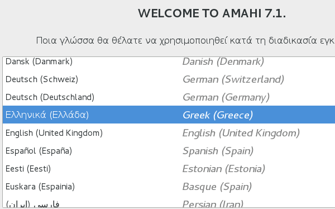This screenshot has width=335, height=209.
Task: Click the Greek language prompt text
Action: (185, 40)
